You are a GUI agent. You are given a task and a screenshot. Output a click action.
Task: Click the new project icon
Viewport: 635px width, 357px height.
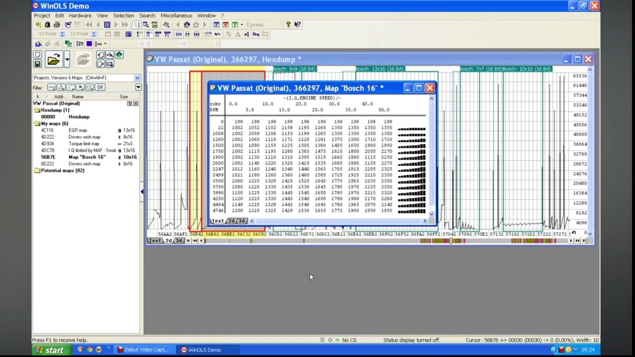(38, 55)
